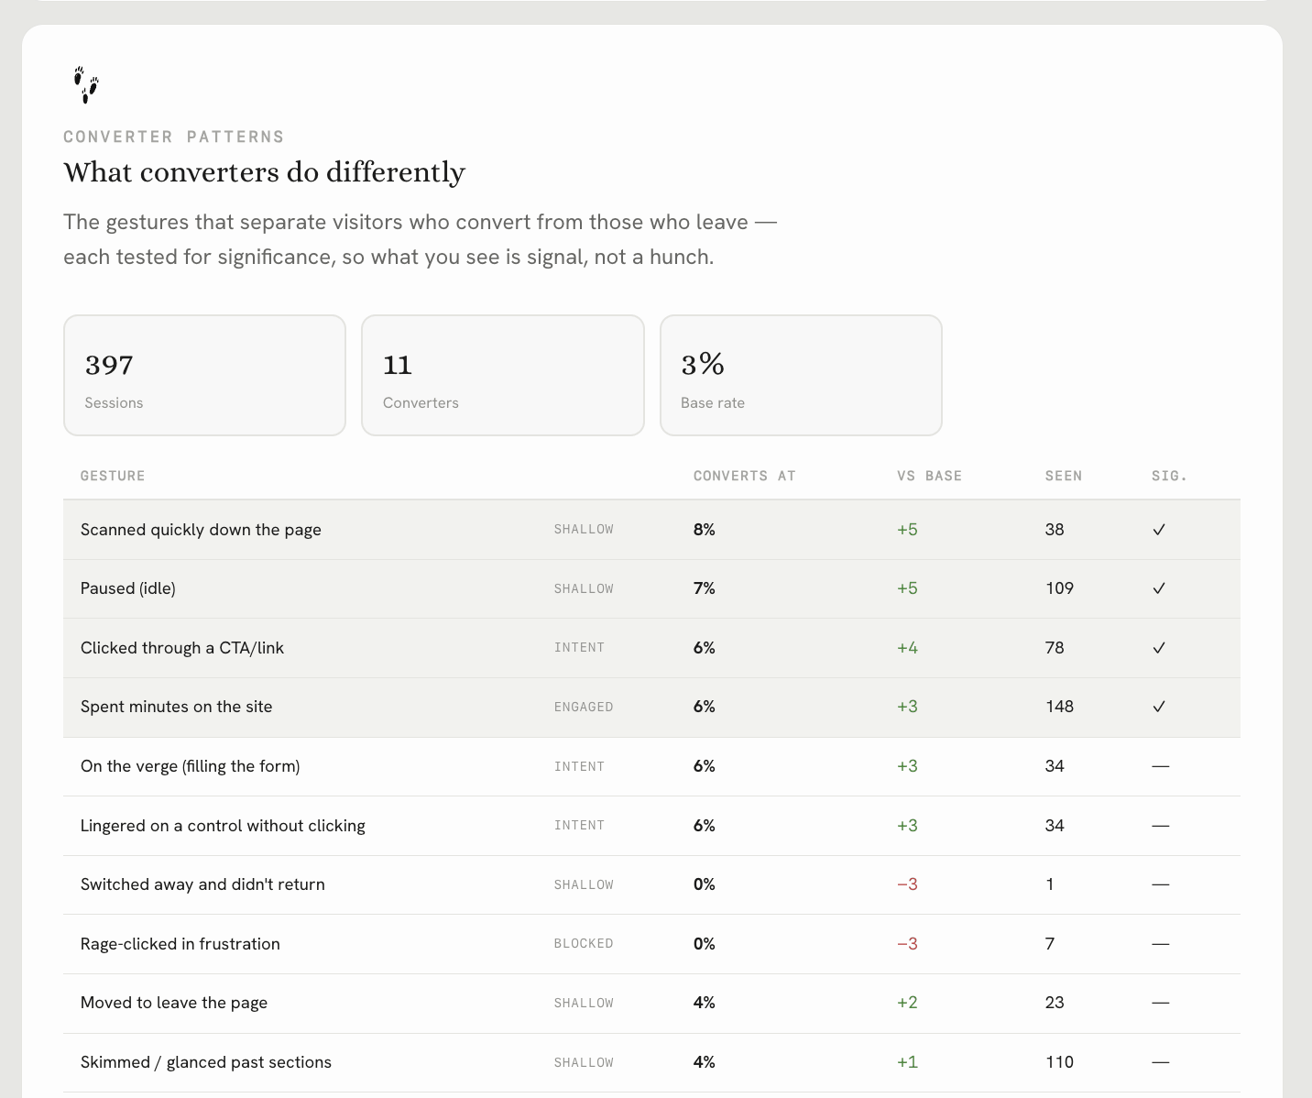Click the checkmark for Spent minutes on the site
The width and height of the screenshot is (1312, 1098).
1159,707
